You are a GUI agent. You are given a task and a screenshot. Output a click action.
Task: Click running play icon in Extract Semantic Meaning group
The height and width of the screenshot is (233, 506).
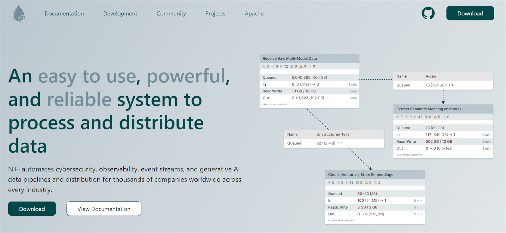point(415,117)
